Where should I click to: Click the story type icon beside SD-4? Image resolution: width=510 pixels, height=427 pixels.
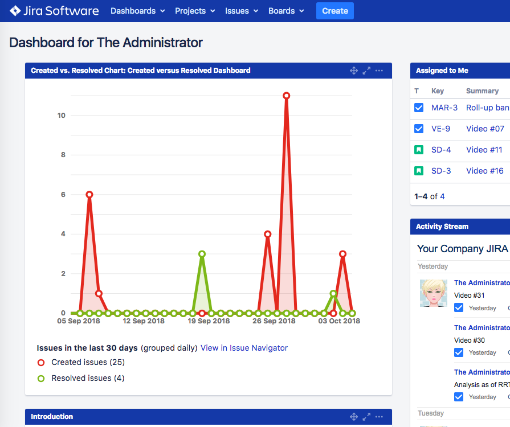point(419,149)
